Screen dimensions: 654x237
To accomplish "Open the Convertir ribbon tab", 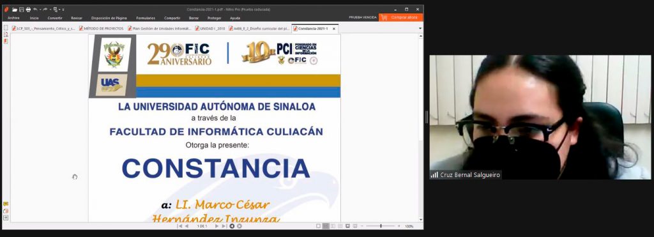I will point(55,18).
